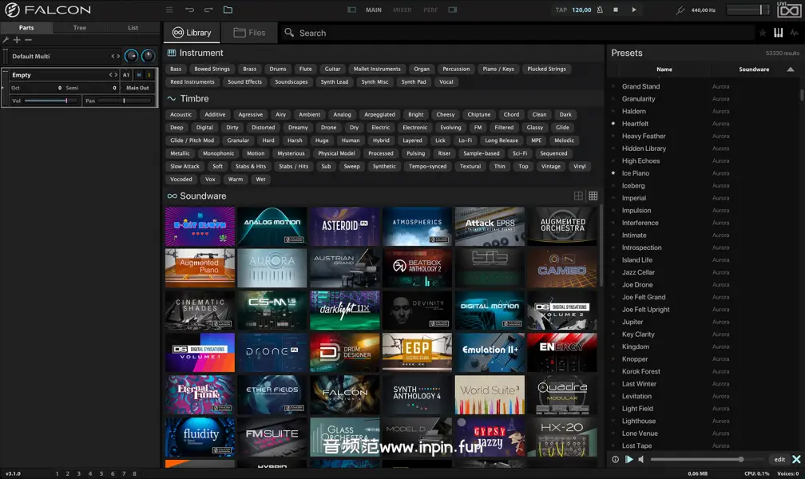Open the folder icon in top toolbar
The image size is (805, 479).
pos(228,10)
